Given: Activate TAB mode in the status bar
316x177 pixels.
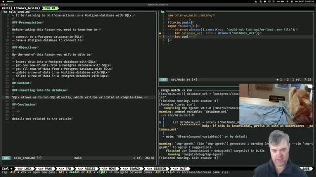Looking at the screenshot, I should [65, 169].
